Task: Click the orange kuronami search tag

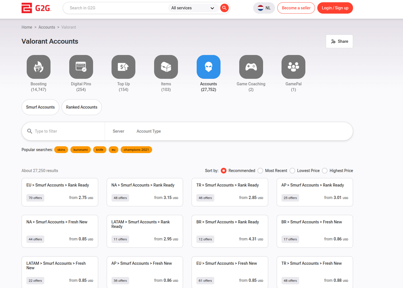Action: pos(81,150)
